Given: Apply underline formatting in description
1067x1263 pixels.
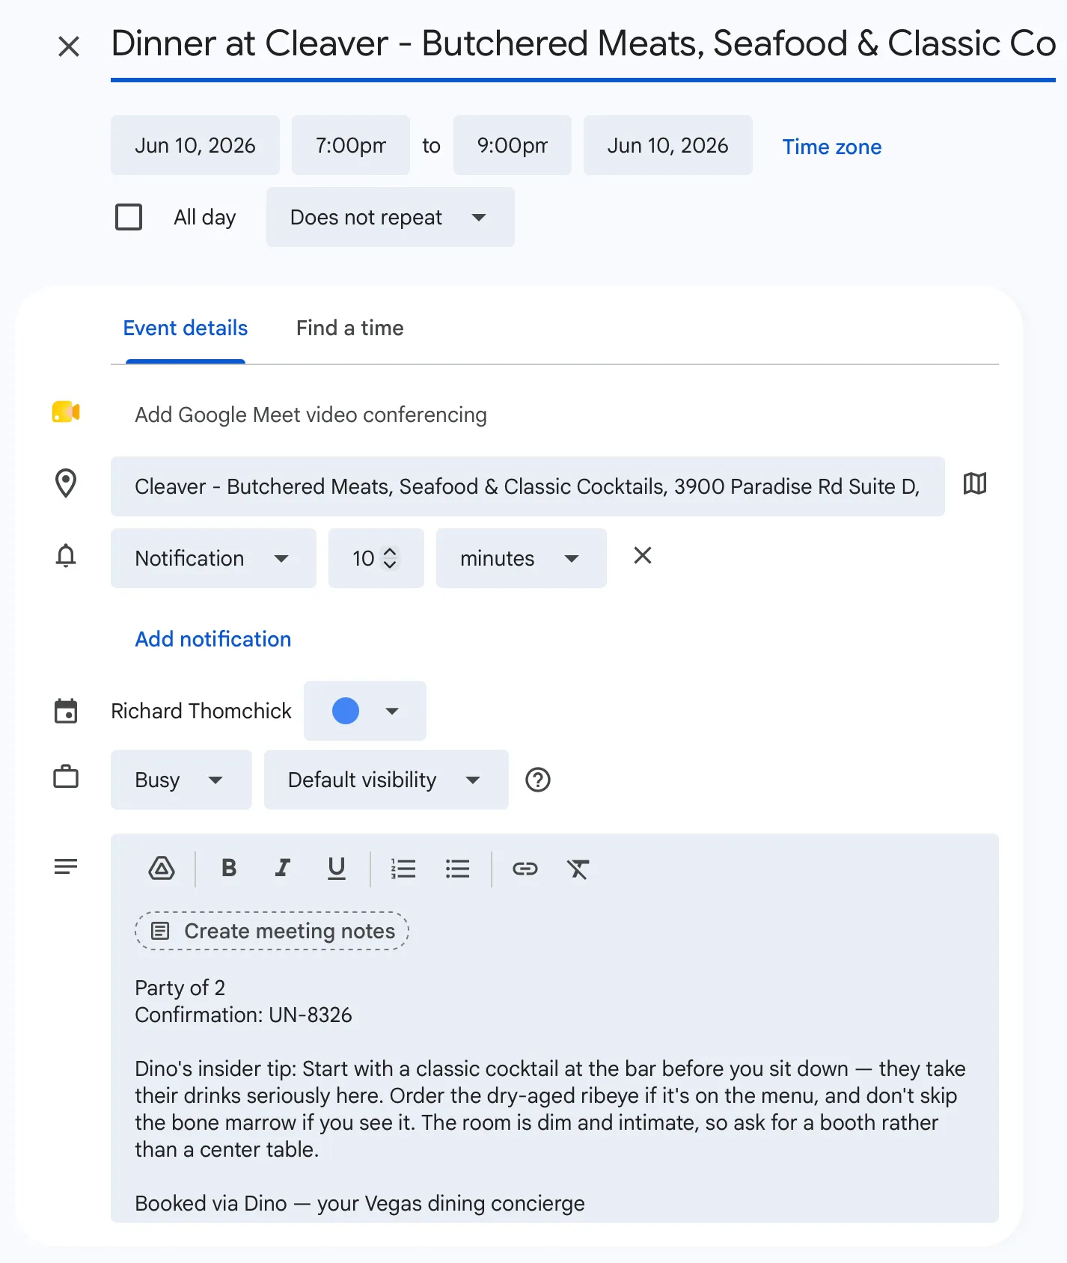Looking at the screenshot, I should pos(337,868).
